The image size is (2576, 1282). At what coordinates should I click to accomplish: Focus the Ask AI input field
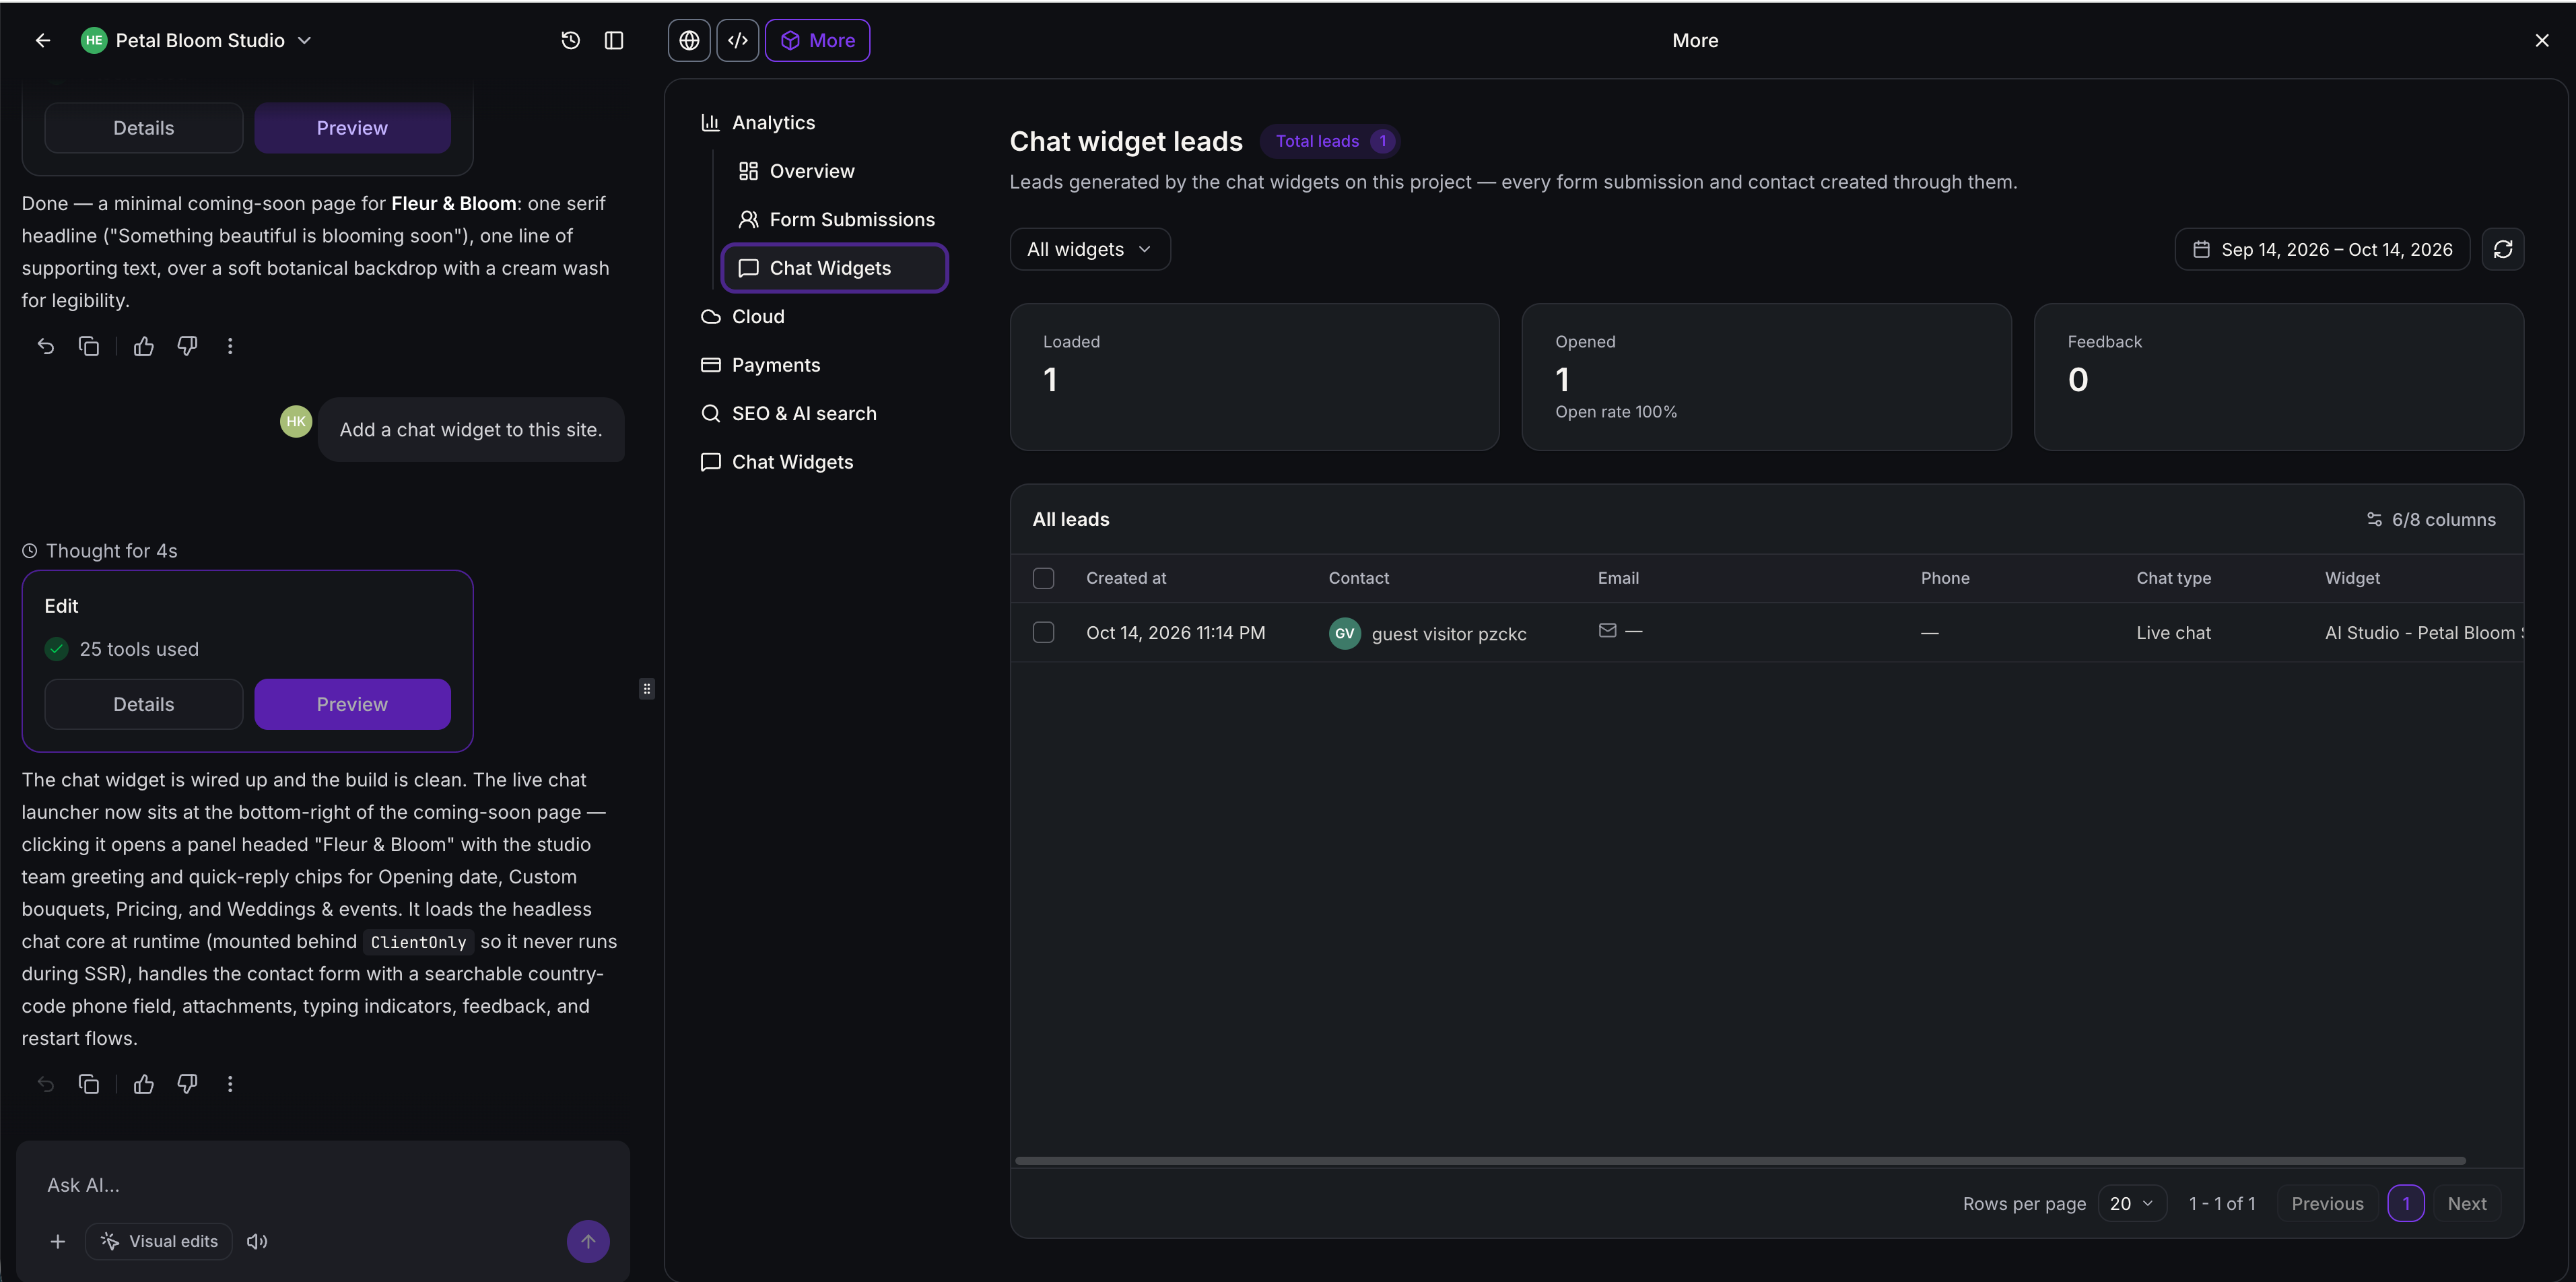[322, 1184]
